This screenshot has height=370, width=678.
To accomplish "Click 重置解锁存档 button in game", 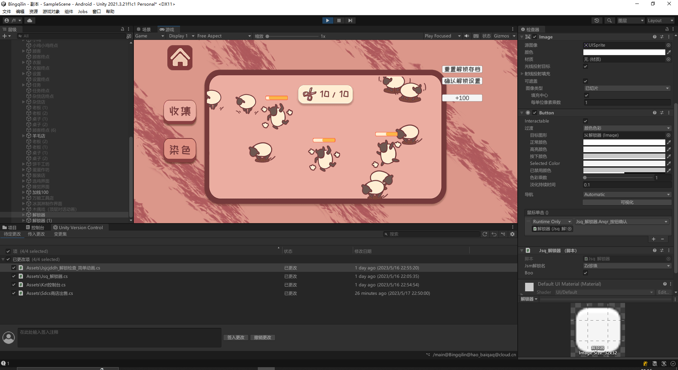I will [x=462, y=70].
